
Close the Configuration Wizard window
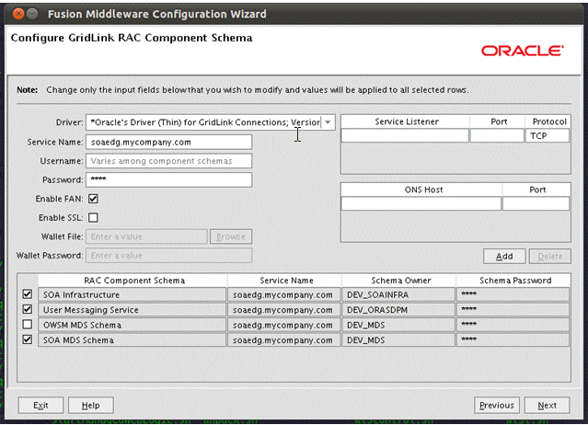pyautogui.click(x=18, y=14)
